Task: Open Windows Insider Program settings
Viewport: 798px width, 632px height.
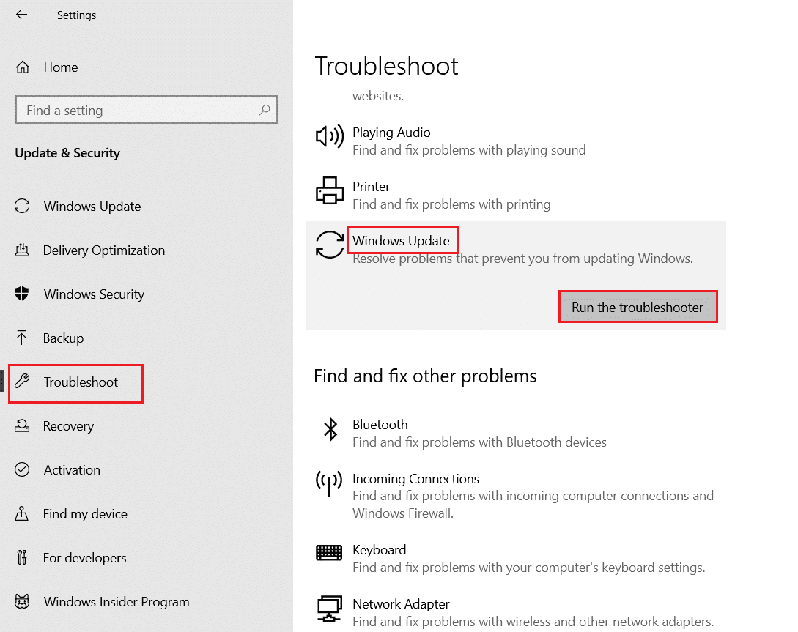Action: click(116, 601)
